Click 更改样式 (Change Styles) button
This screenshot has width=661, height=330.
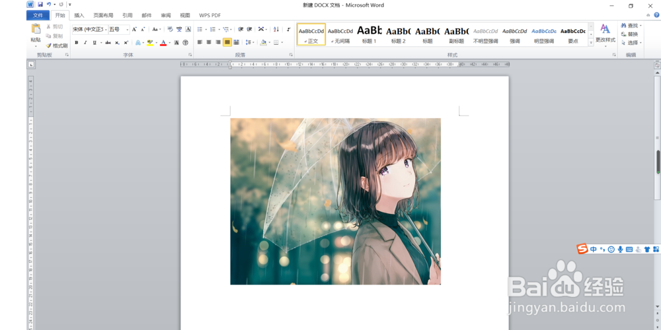point(605,34)
